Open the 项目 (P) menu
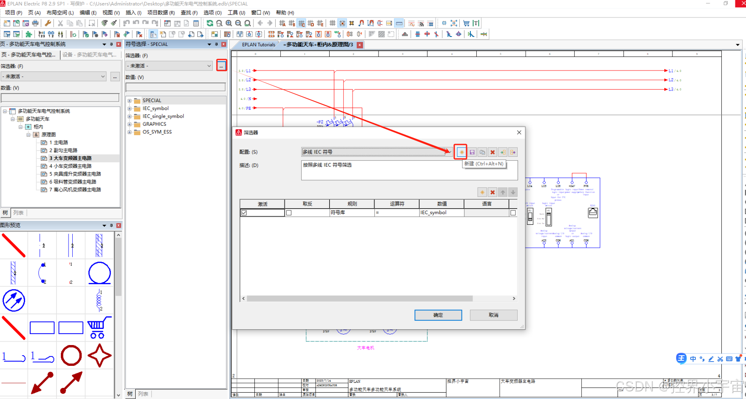The image size is (746, 399). (13, 13)
